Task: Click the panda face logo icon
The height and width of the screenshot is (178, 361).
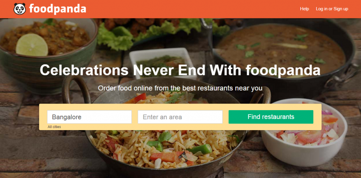Action: 20,9
